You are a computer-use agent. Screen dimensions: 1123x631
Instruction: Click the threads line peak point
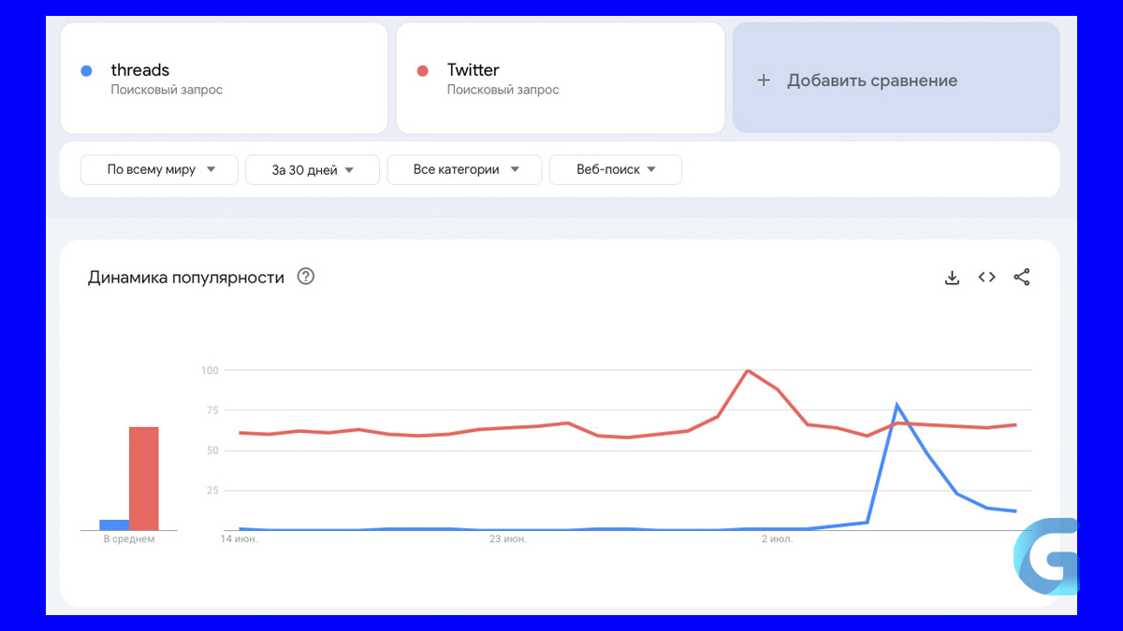tap(897, 406)
